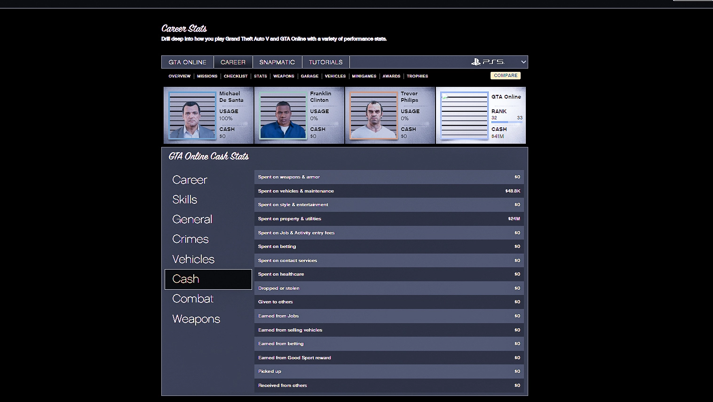This screenshot has width=713, height=402.
Task: Open the TUTORIALS tab
Action: (x=325, y=62)
